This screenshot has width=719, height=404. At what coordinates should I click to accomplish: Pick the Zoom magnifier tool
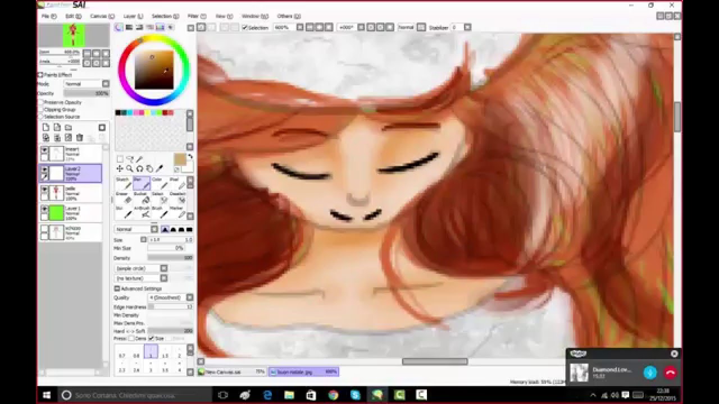(x=130, y=168)
